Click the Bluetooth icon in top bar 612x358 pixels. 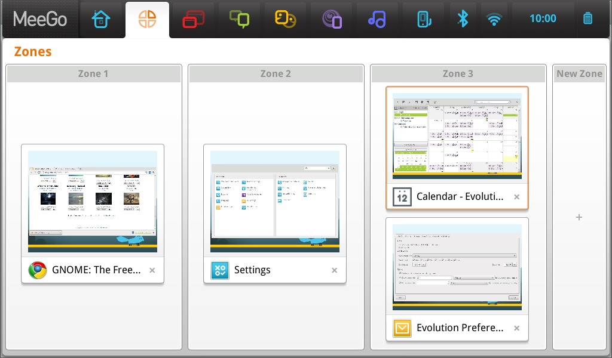click(x=462, y=19)
